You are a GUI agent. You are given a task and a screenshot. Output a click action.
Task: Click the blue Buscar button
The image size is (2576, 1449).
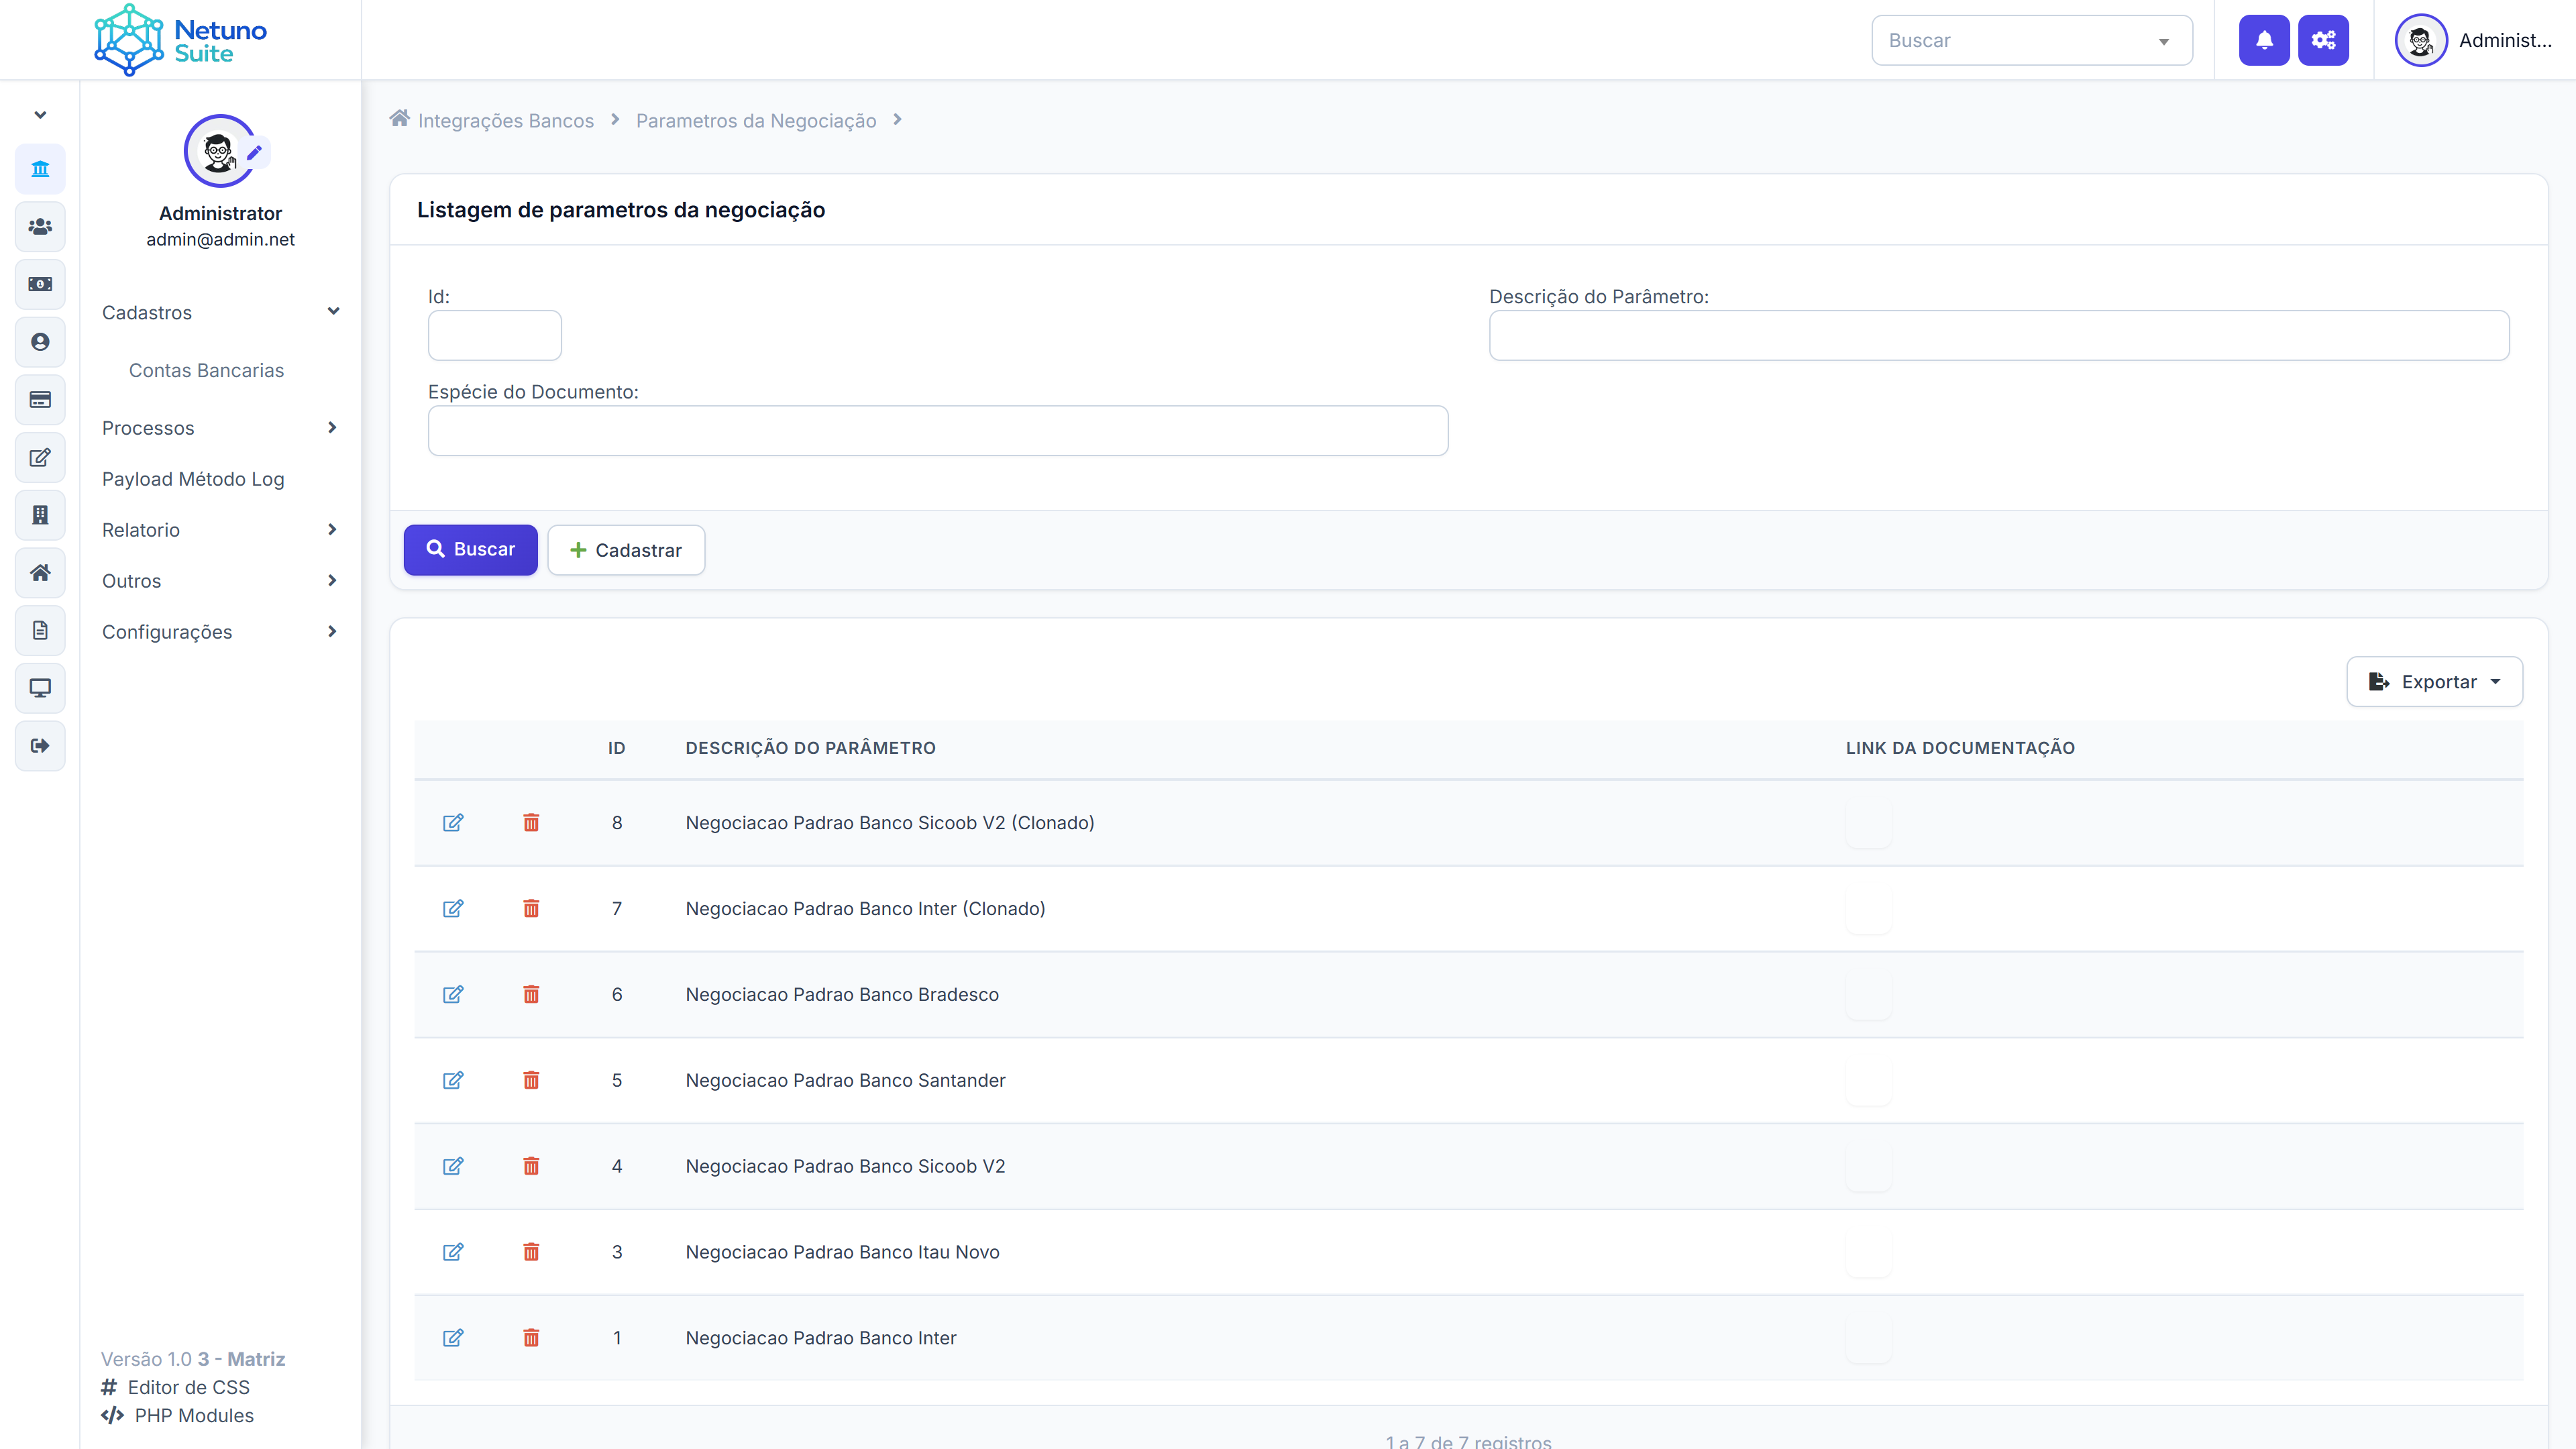tap(470, 549)
